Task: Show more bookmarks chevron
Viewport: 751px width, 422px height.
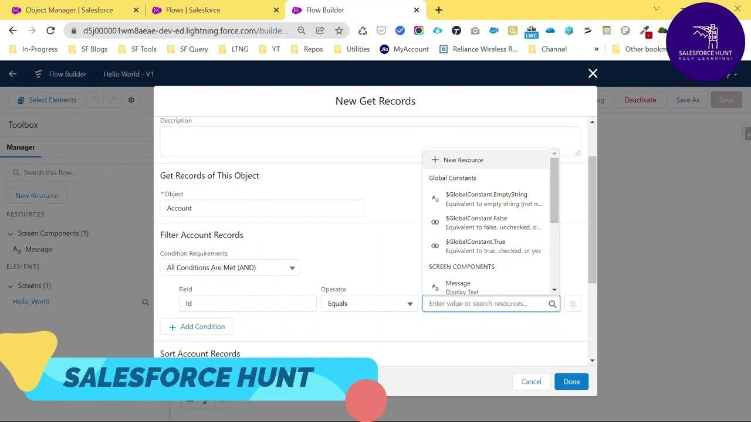Action: click(x=597, y=49)
